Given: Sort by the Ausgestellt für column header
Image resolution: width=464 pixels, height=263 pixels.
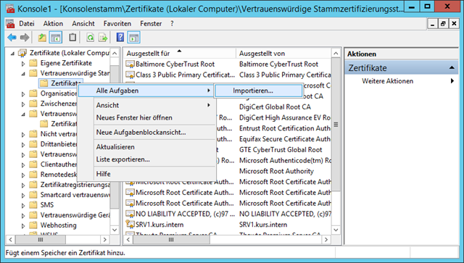Looking at the screenshot, I should click(x=180, y=53).
